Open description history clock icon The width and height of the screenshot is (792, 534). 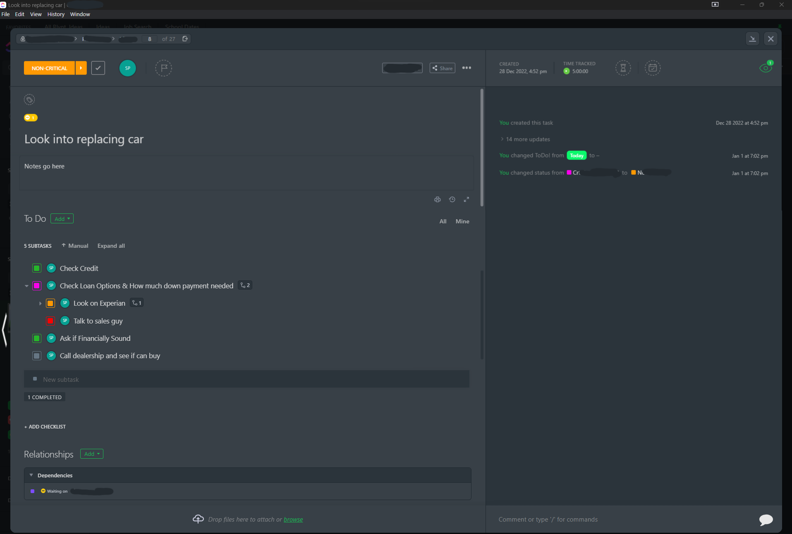pyautogui.click(x=452, y=200)
